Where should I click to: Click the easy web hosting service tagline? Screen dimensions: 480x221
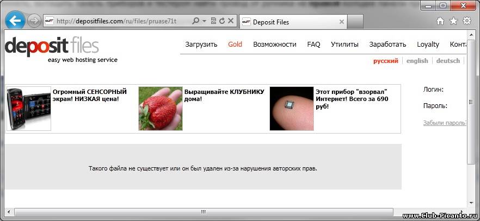point(83,60)
